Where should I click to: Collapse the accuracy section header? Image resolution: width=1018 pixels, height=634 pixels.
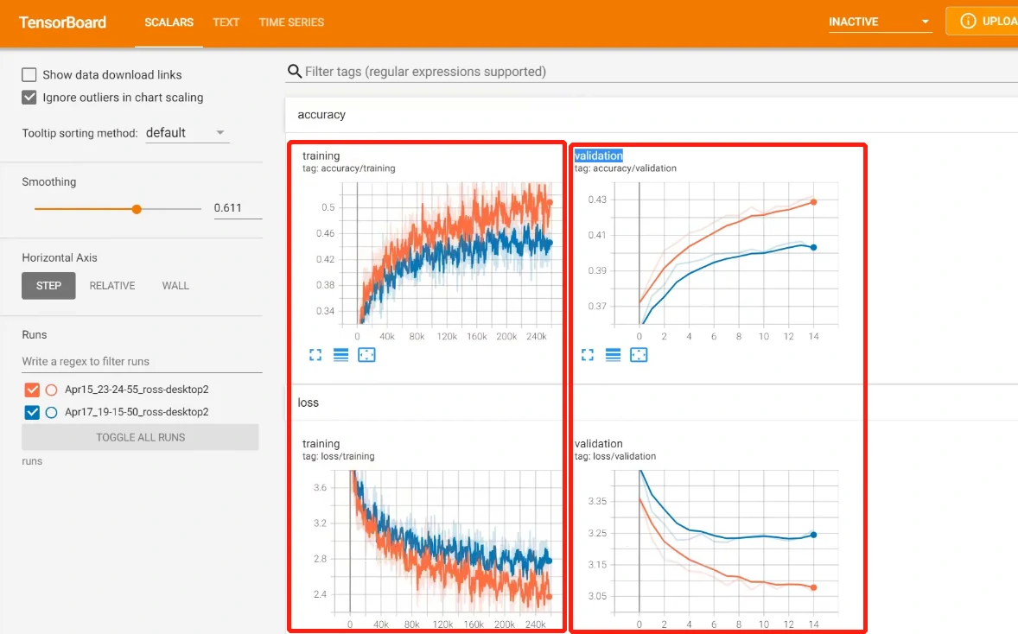point(321,114)
